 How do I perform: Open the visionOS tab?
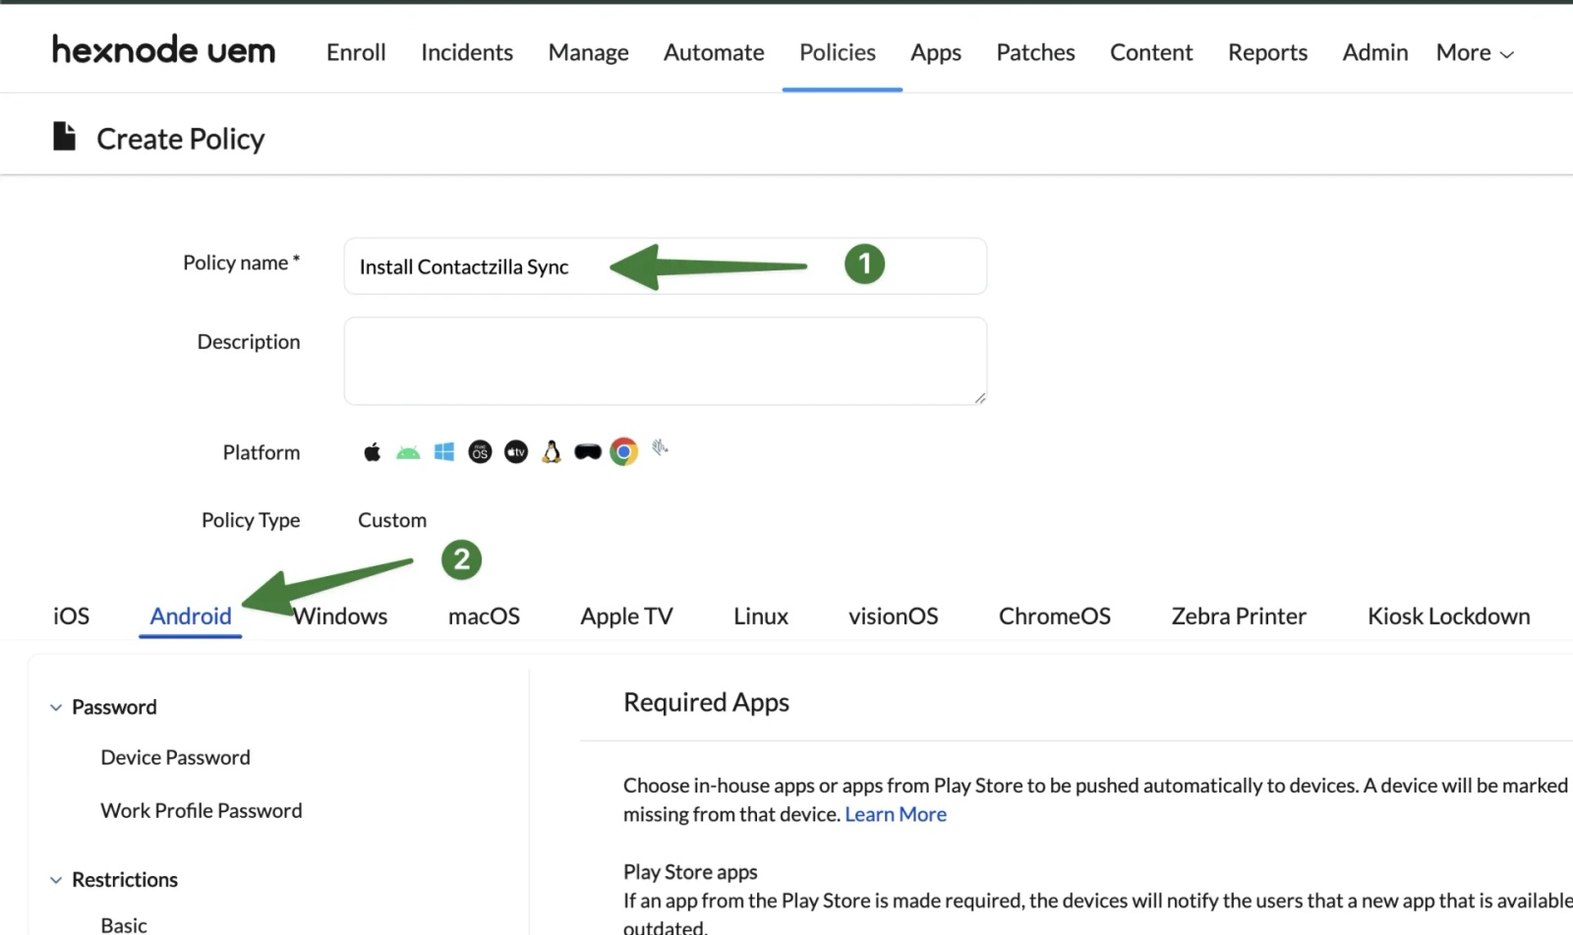(x=894, y=616)
